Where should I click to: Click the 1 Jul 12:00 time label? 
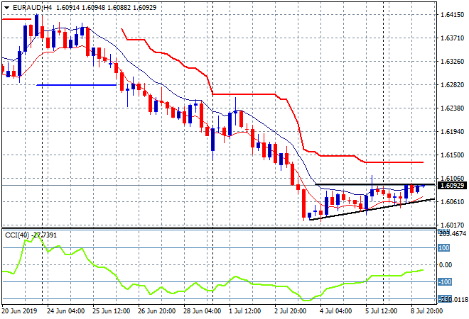pyautogui.click(x=244, y=311)
